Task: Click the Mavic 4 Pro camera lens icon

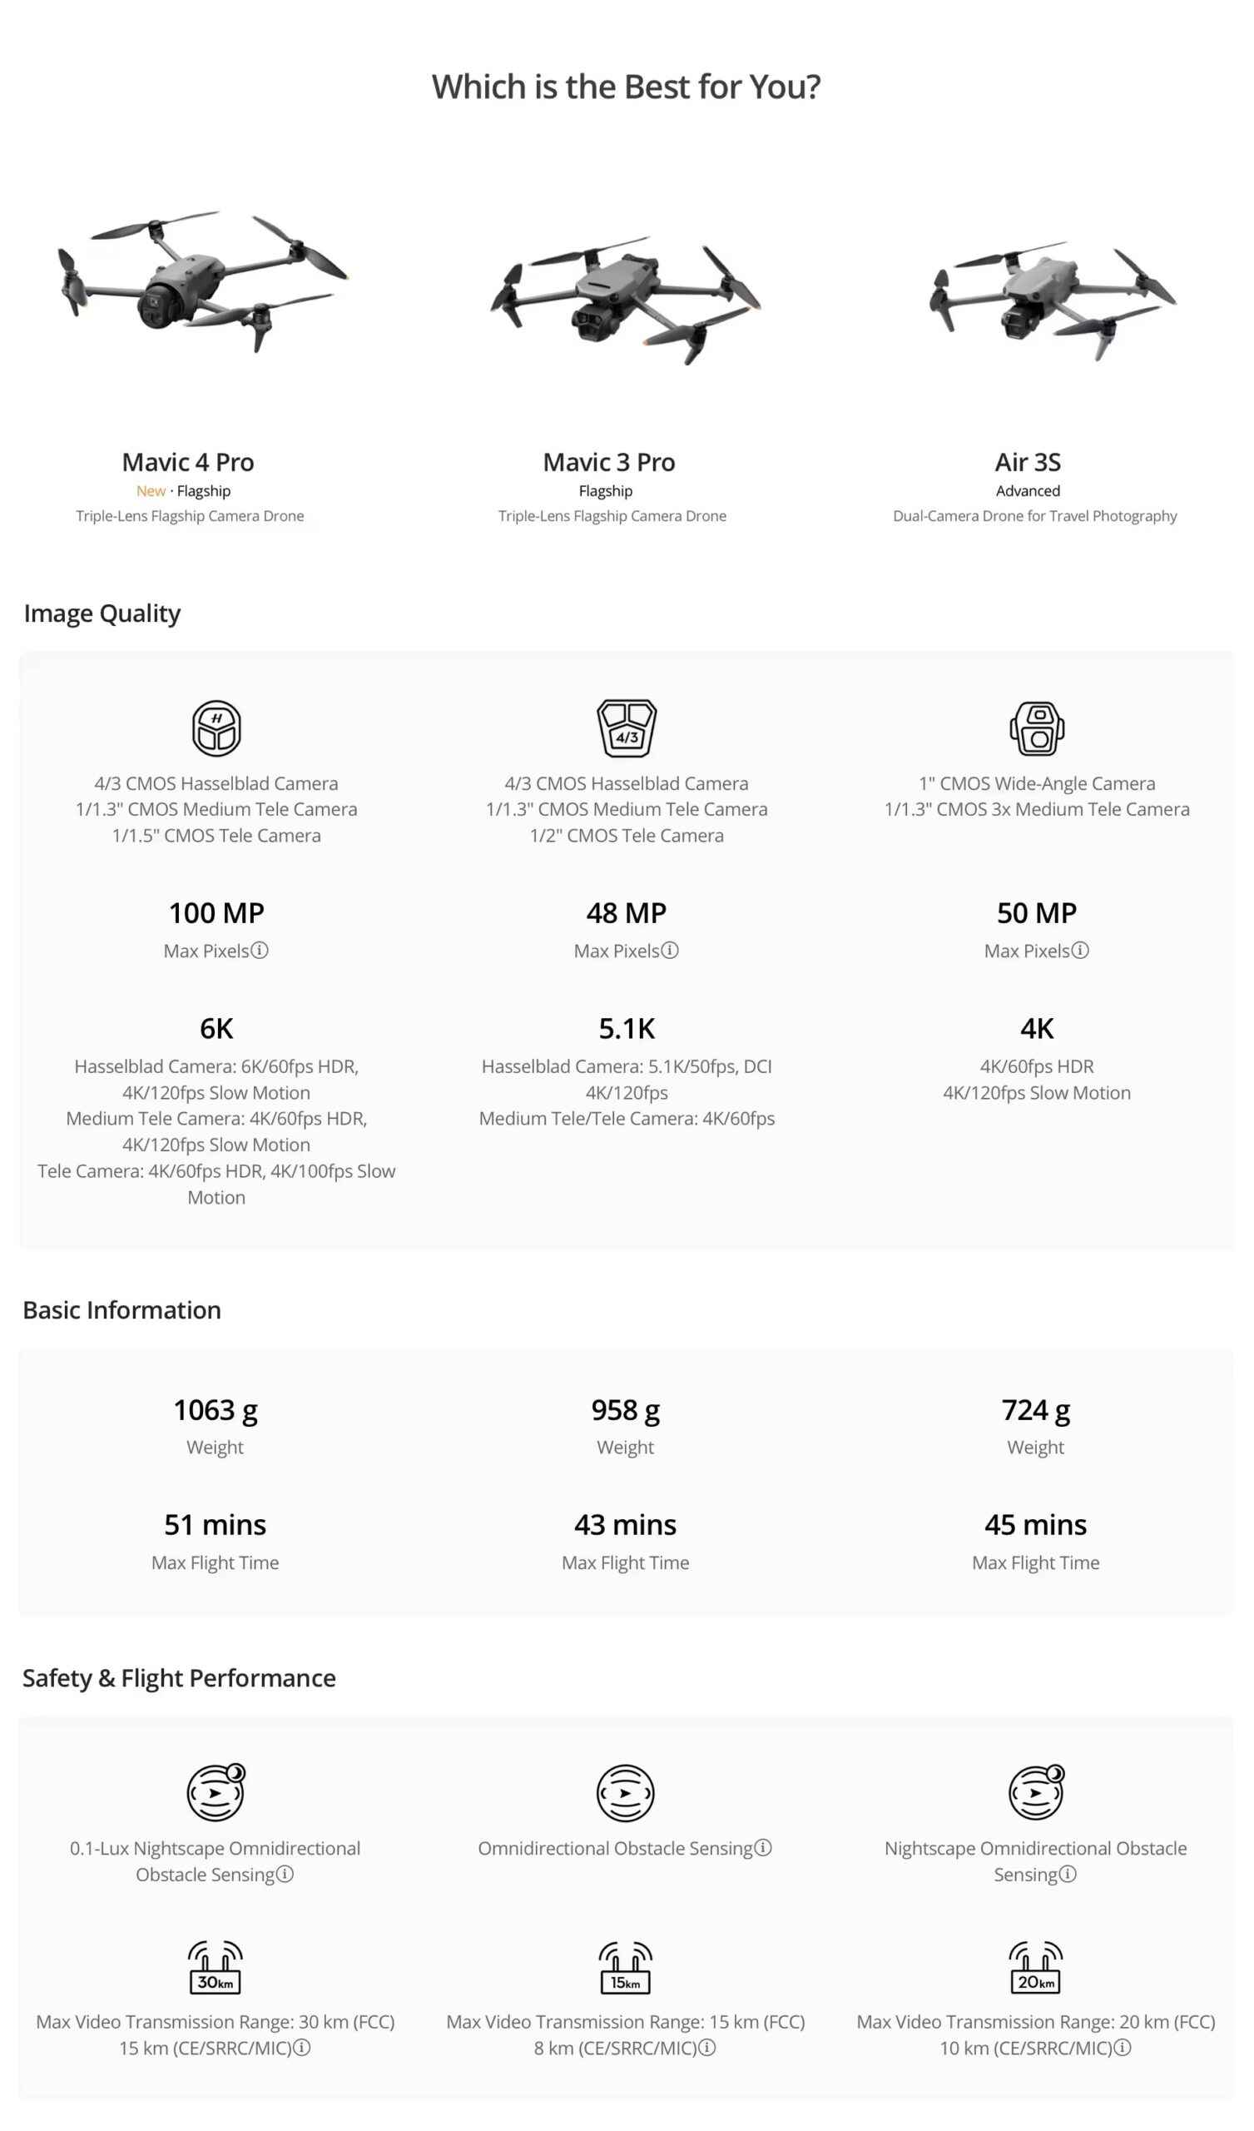Action: [x=216, y=728]
